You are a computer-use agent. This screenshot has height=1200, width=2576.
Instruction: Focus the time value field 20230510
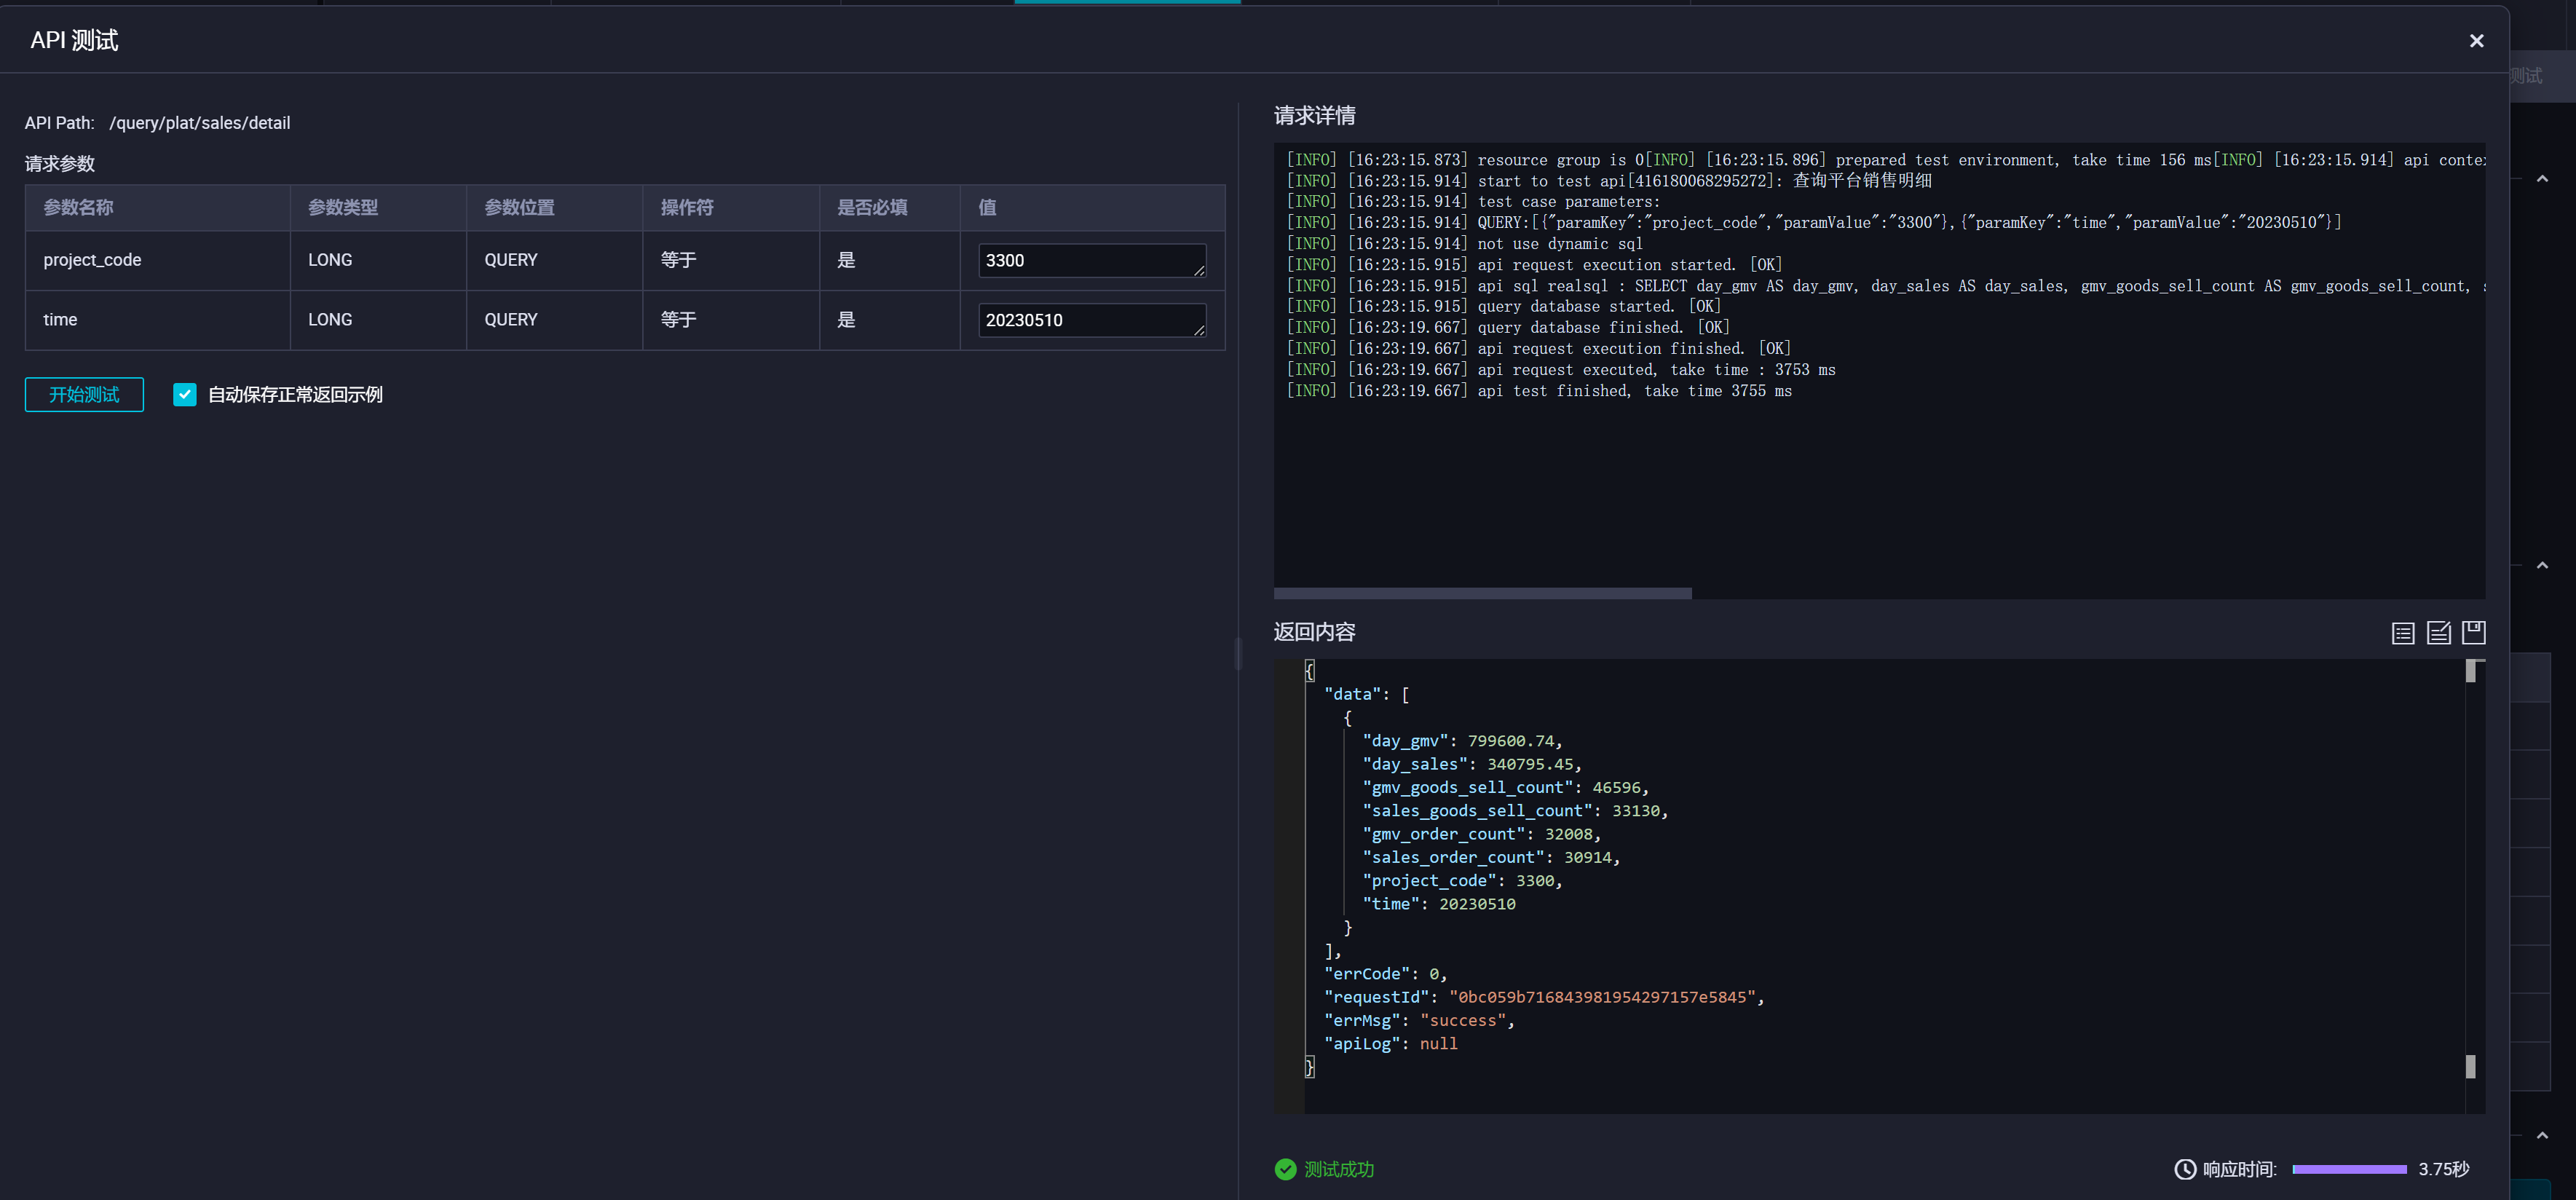click(x=1092, y=320)
